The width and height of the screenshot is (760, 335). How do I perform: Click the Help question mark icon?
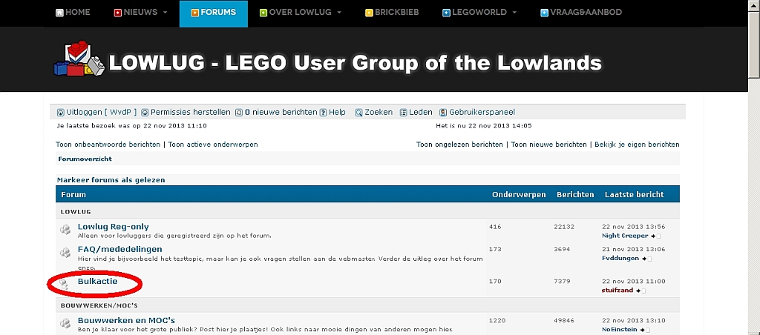tap(324, 113)
